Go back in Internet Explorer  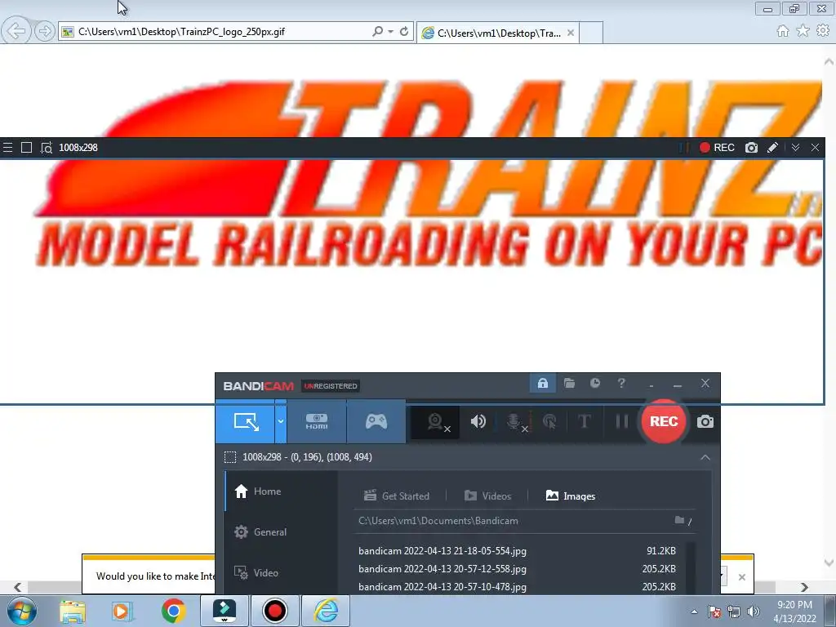click(x=15, y=31)
